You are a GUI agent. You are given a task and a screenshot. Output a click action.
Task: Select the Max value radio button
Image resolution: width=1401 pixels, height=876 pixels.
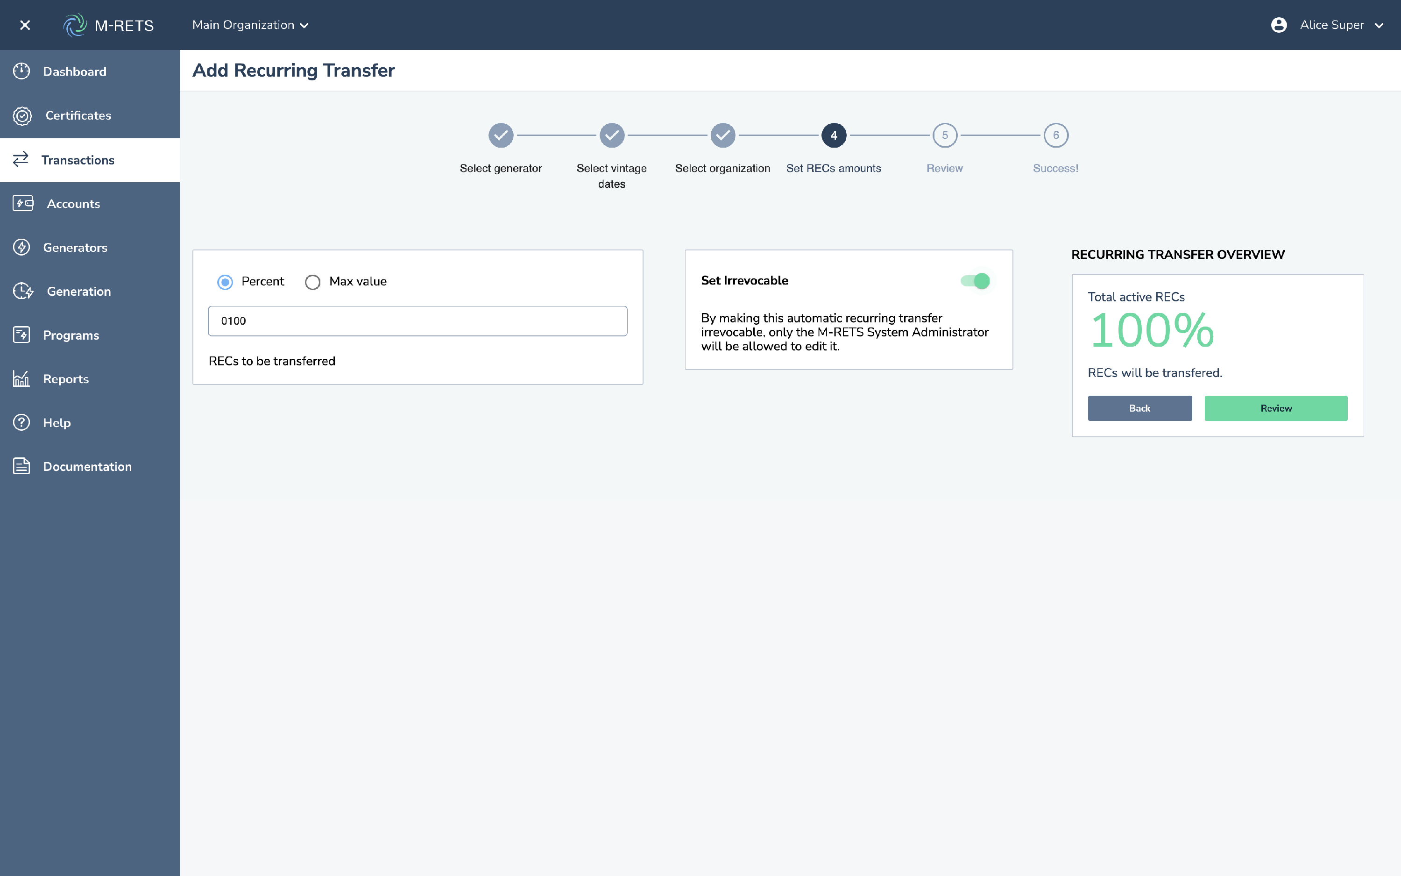(x=312, y=282)
